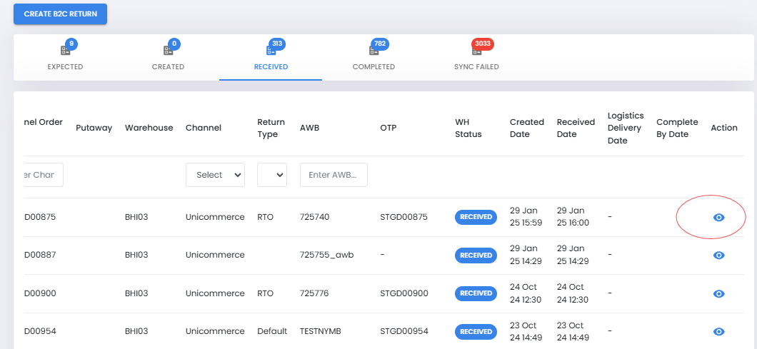Open eye icon for 725755_awb row
The image size is (757, 349).
click(719, 256)
